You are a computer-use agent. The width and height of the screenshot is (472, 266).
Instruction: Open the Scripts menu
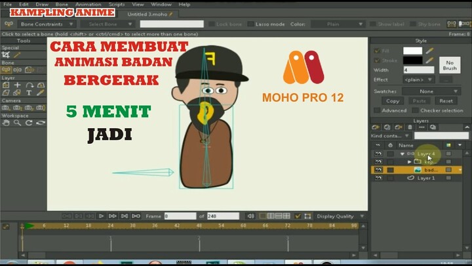tap(117, 4)
